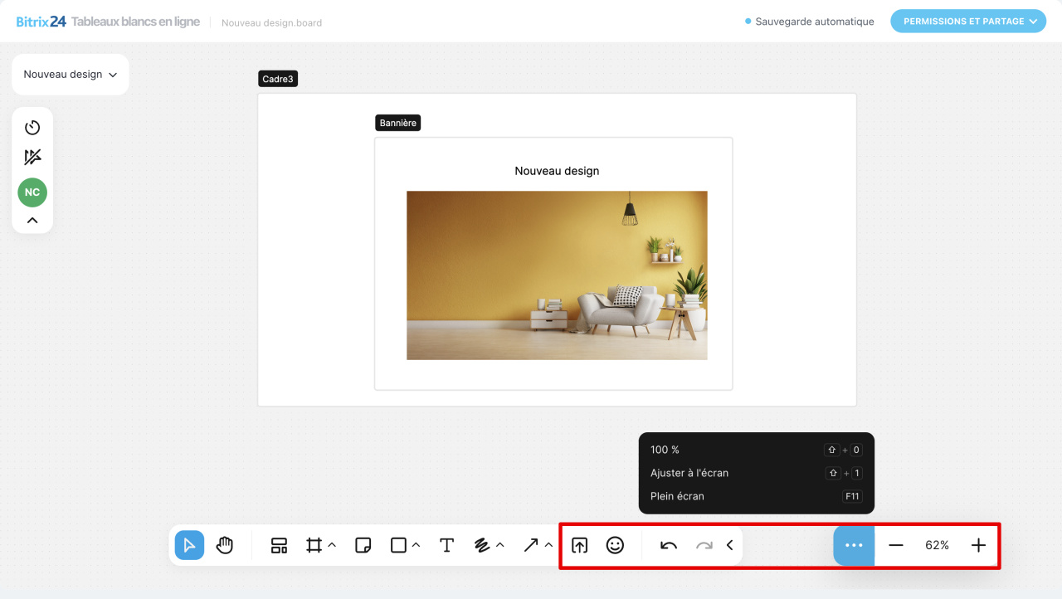Collapse the left collaboration panel chevron
The width and height of the screenshot is (1062, 599).
[32, 221]
